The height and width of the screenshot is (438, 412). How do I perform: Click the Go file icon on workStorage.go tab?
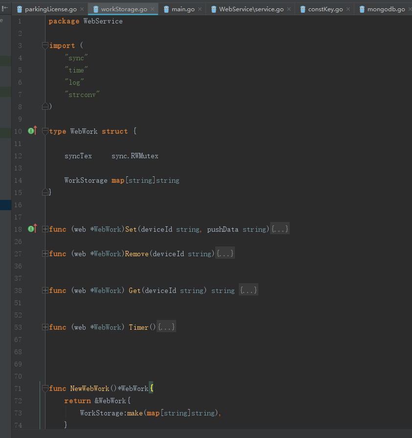(96, 9)
